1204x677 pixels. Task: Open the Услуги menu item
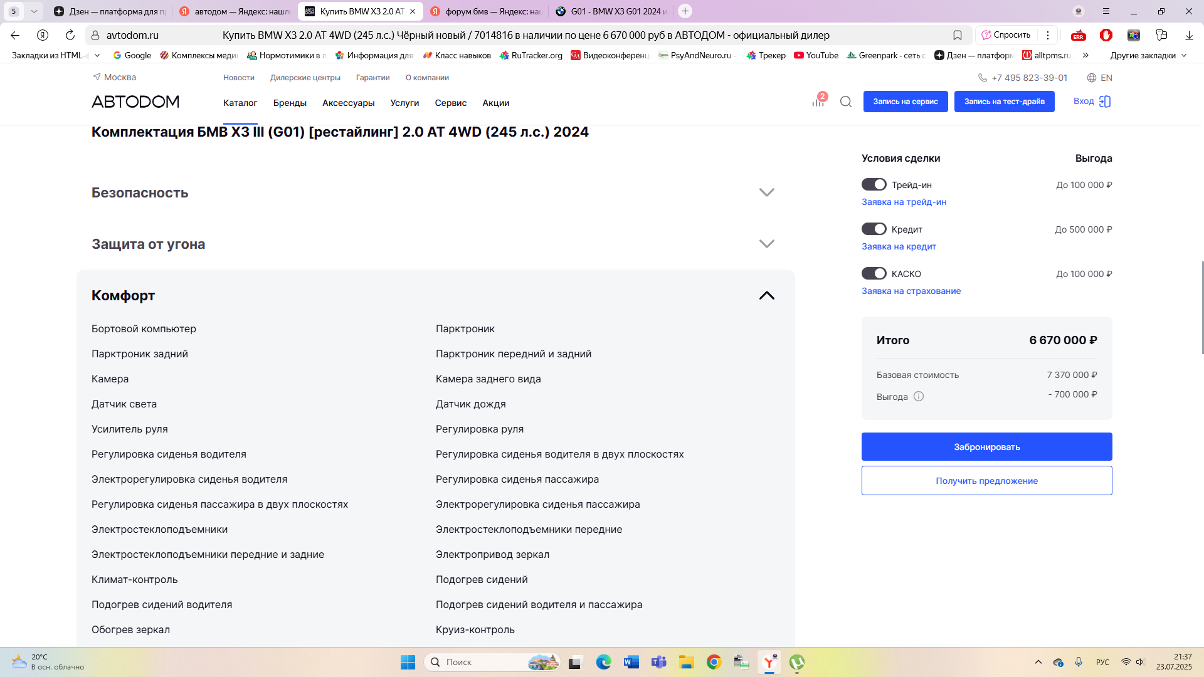(404, 103)
